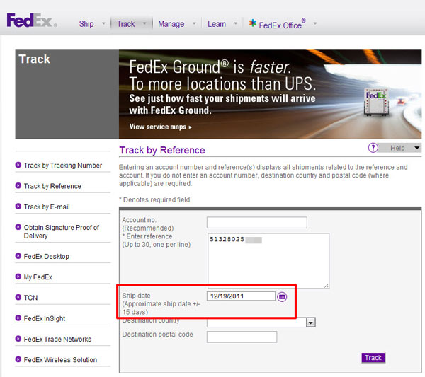Click bullet icon beside Obtain Signature Proof
The height and width of the screenshot is (377, 425).
[18, 227]
